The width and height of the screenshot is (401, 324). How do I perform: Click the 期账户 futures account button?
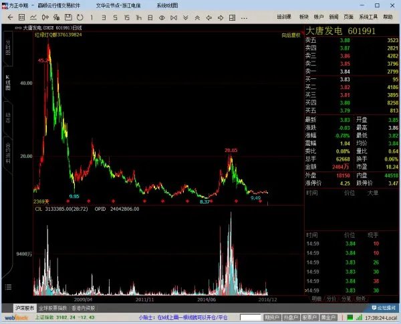coord(272,317)
